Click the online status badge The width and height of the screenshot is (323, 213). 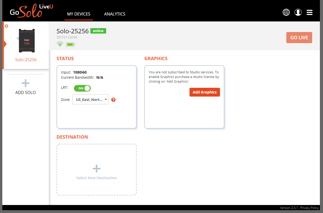pyautogui.click(x=98, y=31)
